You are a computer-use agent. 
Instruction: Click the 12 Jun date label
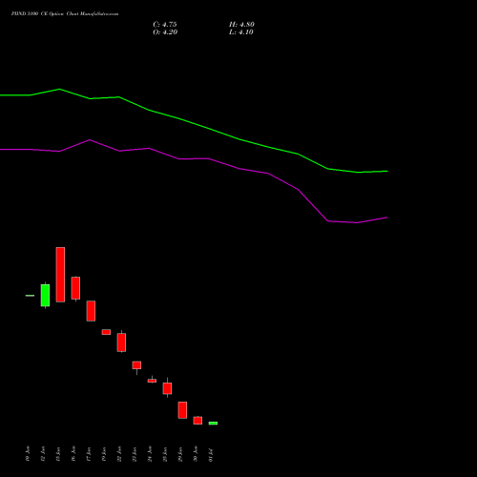(x=43, y=454)
